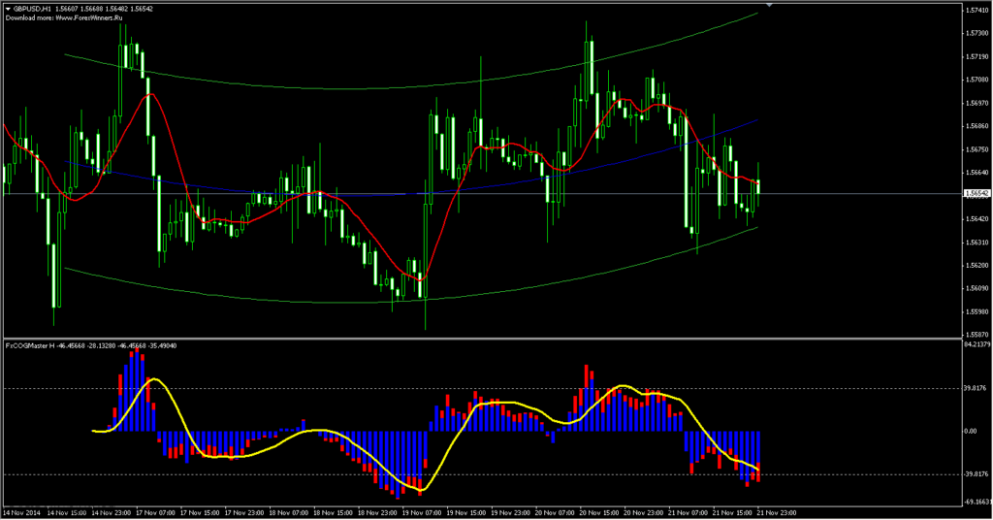Select the -39.8176 level label
The height and width of the screenshot is (520, 993).
[975, 474]
